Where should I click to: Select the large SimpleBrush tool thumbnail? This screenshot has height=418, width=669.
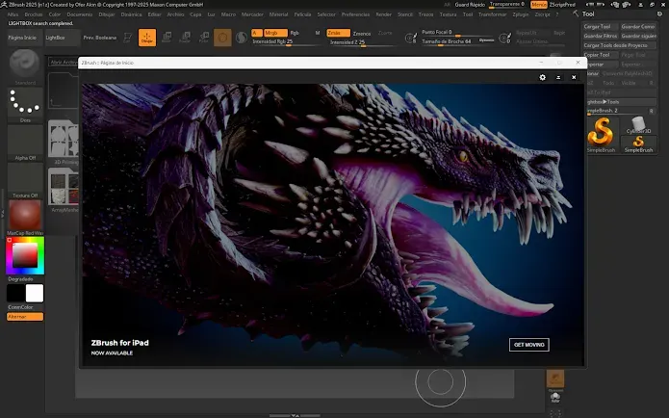tap(602, 135)
